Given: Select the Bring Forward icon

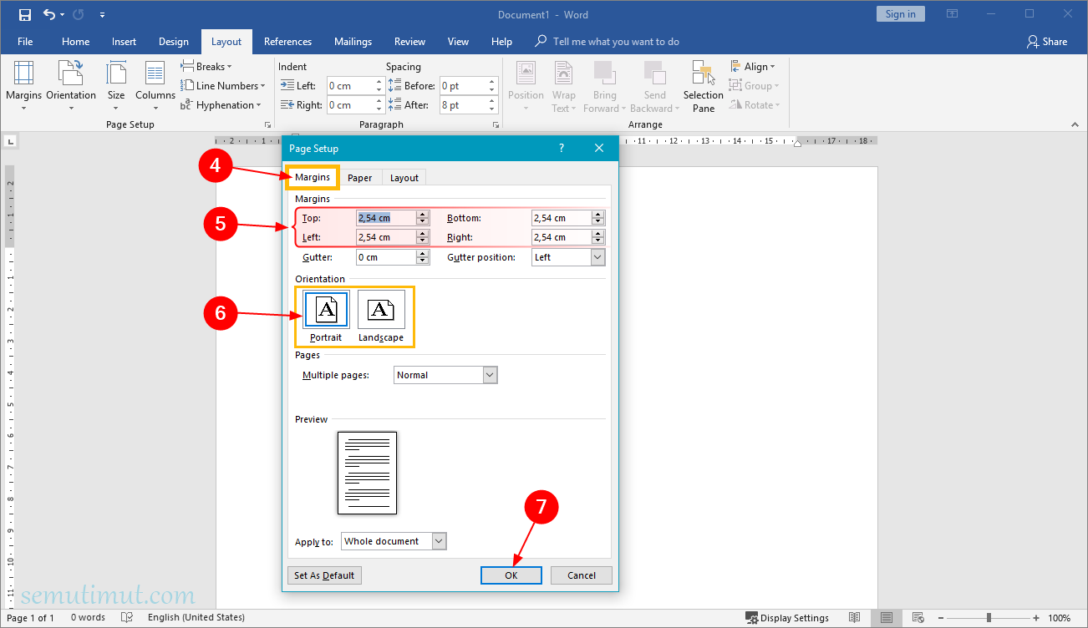Looking at the screenshot, I should pyautogui.click(x=604, y=86).
